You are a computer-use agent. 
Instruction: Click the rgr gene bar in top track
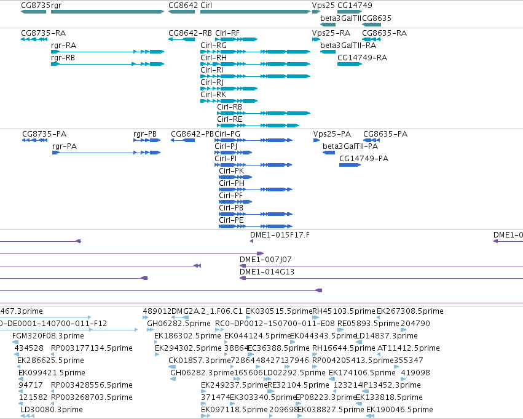pos(108,12)
